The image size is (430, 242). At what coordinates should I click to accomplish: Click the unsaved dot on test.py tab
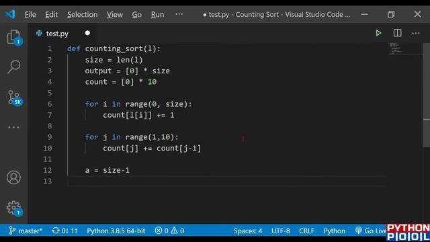point(87,33)
